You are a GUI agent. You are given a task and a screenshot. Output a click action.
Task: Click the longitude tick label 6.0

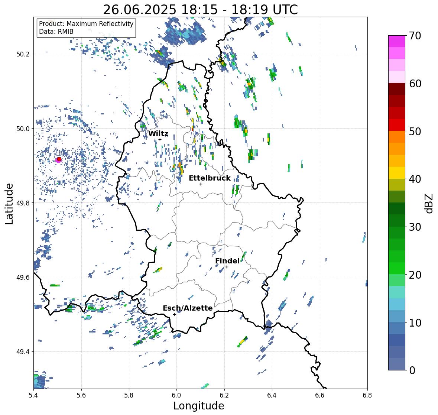tap(176, 395)
